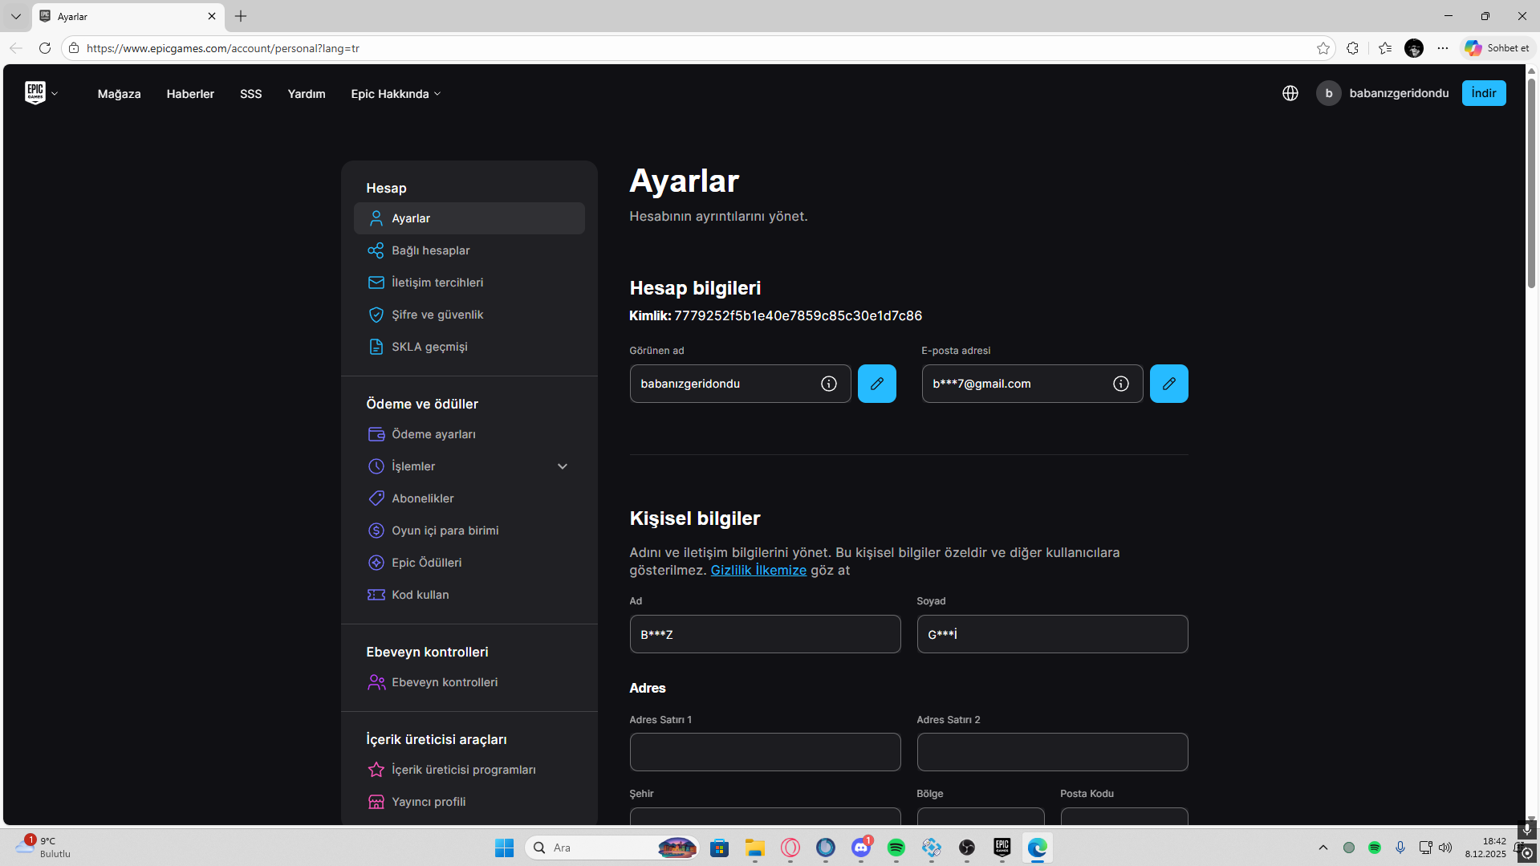Focus the Soyad last name field
This screenshot has width=1540, height=866.
coord(1052,634)
